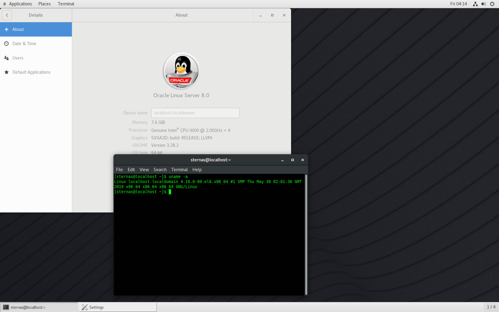This screenshot has height=312, width=499.
Task: Click the Details header title
Action: coord(36,15)
